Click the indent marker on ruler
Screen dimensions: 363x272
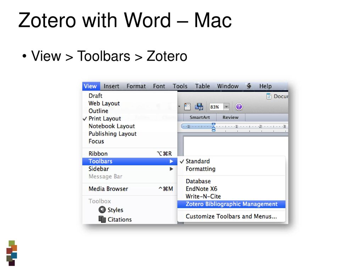(213, 127)
